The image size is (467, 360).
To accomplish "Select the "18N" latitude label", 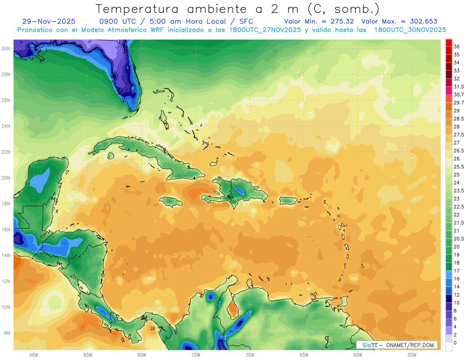I will (x=6, y=203).
